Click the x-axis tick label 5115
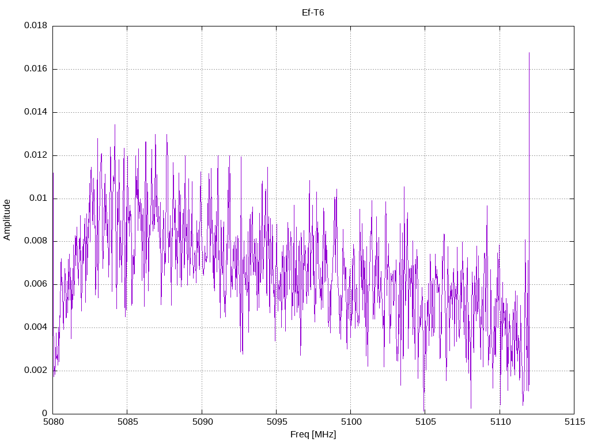The height and width of the screenshot is (442, 590). 575,422
